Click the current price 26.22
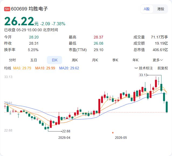The width and height of the screenshot is (172, 156). pyautogui.click(x=19, y=21)
